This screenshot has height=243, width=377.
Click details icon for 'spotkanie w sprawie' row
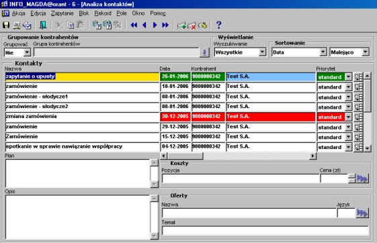[358, 147]
